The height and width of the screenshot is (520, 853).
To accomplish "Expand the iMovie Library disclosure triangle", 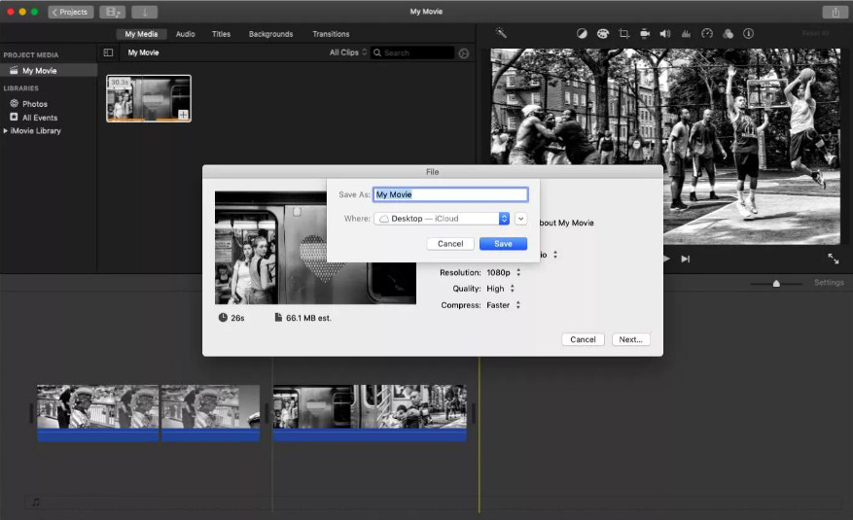I will [x=6, y=130].
